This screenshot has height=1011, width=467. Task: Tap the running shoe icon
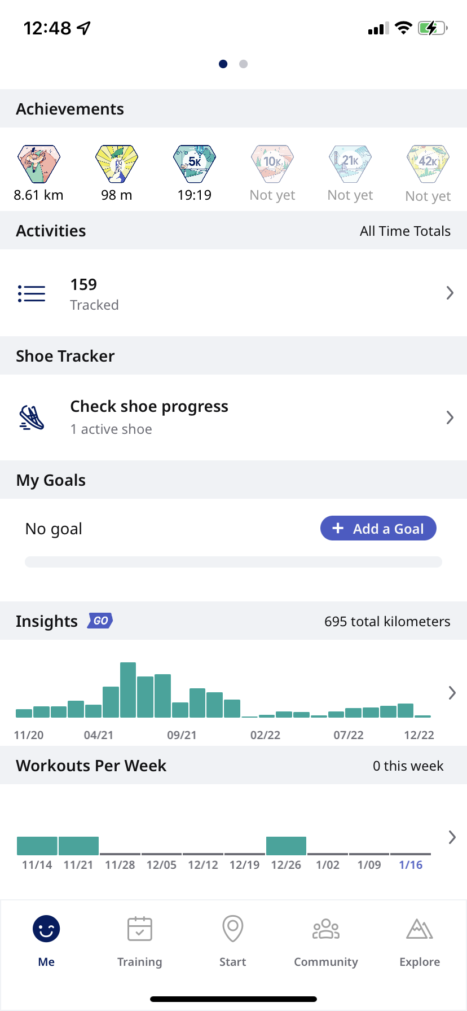pyautogui.click(x=32, y=418)
